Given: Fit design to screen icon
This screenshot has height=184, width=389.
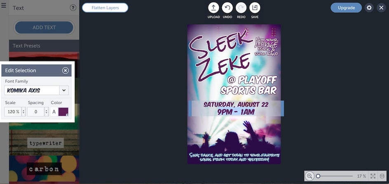Looking at the screenshot, I should pyautogui.click(x=373, y=176).
